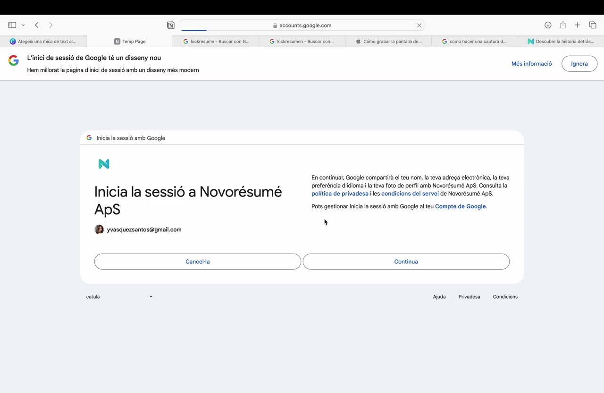Image resolution: width=604 pixels, height=393 pixels.
Task: Click the lock icon in the address bar
Action: point(275,26)
